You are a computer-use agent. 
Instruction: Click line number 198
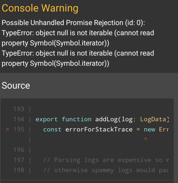click(19, 170)
